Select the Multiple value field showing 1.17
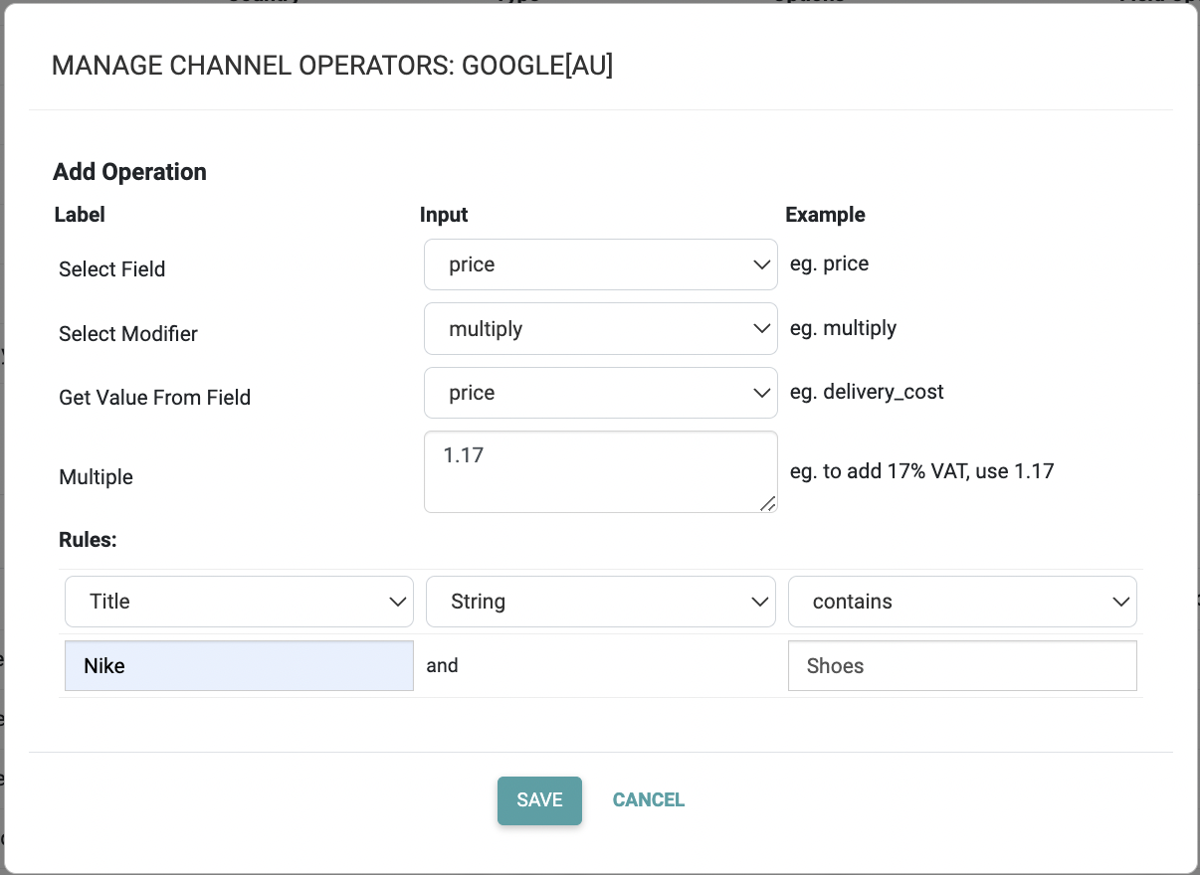The image size is (1200, 875). tap(600, 471)
